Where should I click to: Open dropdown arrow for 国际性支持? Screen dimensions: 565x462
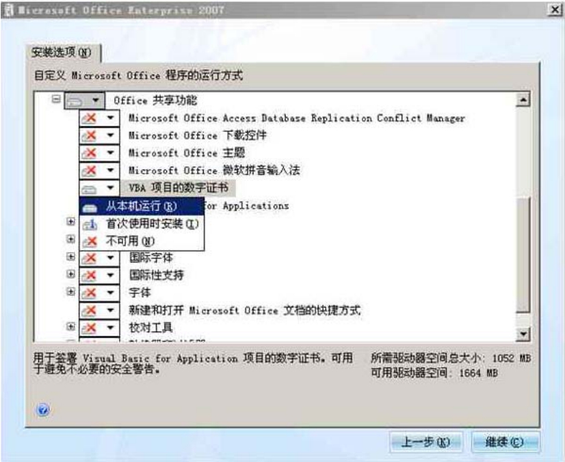pos(109,275)
